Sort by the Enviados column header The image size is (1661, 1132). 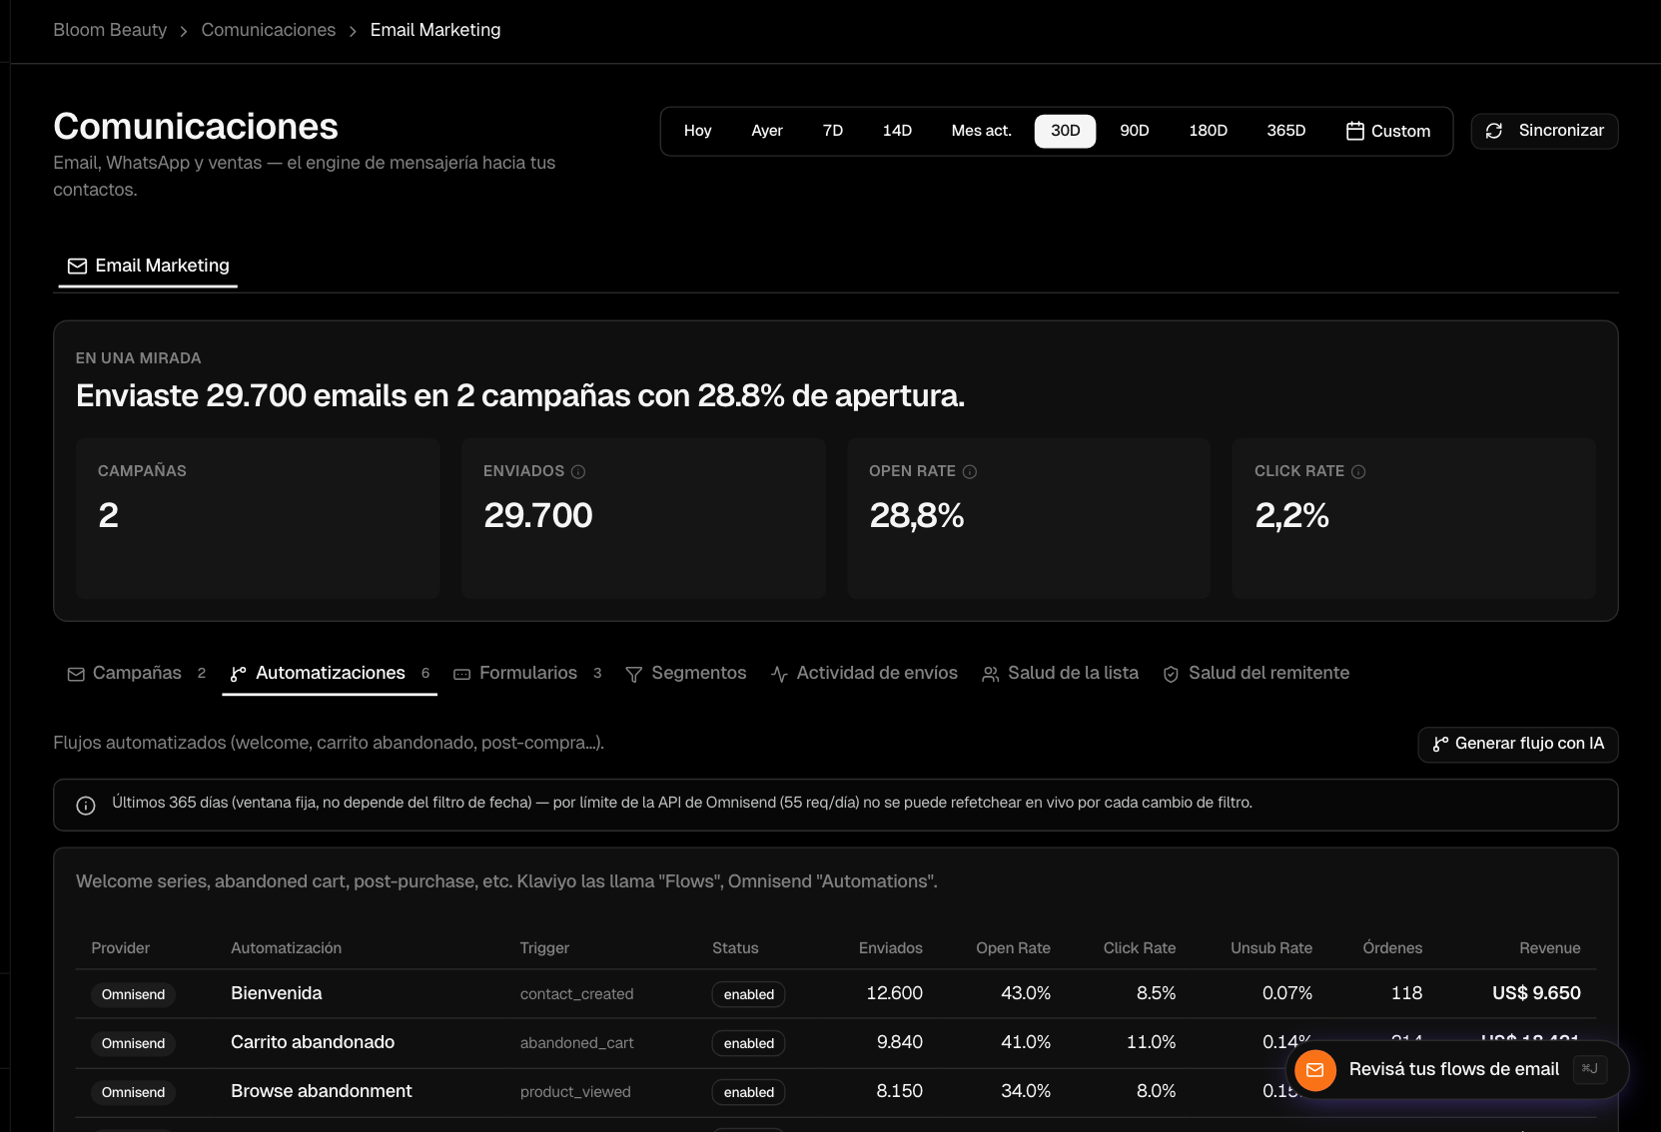point(891,948)
